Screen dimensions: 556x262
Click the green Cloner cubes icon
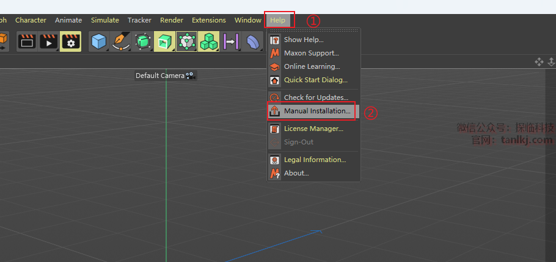coord(208,41)
